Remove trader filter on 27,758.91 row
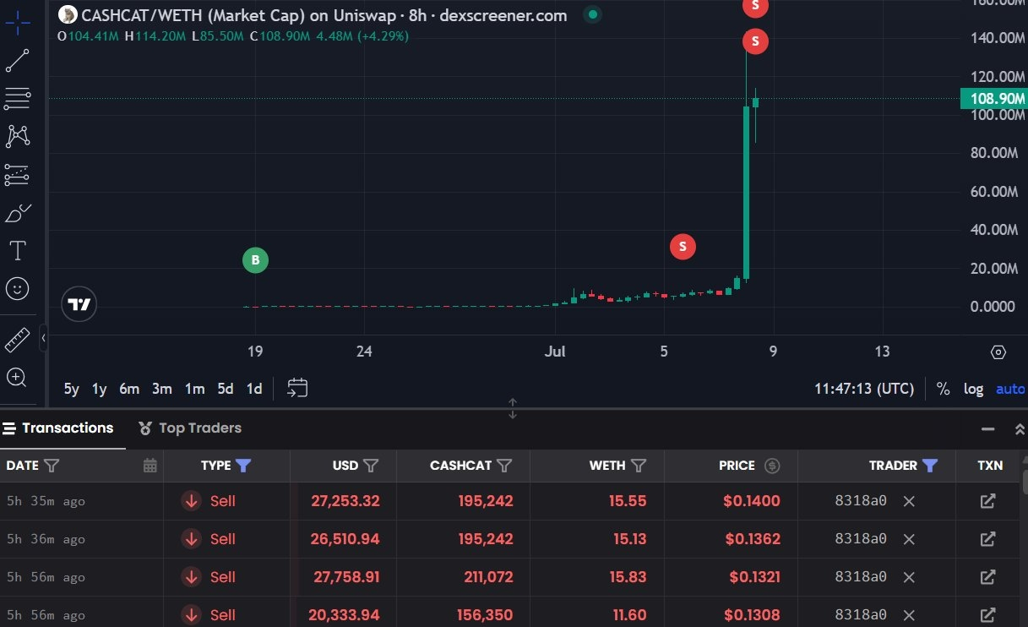Viewport: 1028px width, 627px height. point(909,577)
